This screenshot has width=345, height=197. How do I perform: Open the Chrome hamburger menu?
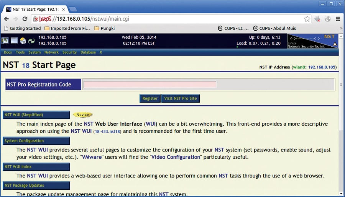tap(338, 19)
